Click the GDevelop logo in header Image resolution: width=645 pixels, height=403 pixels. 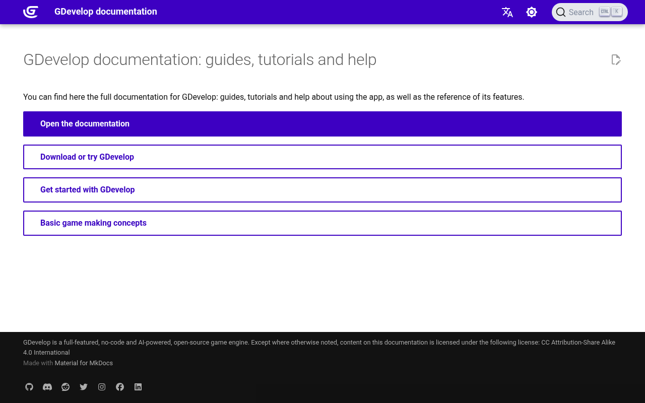31,12
